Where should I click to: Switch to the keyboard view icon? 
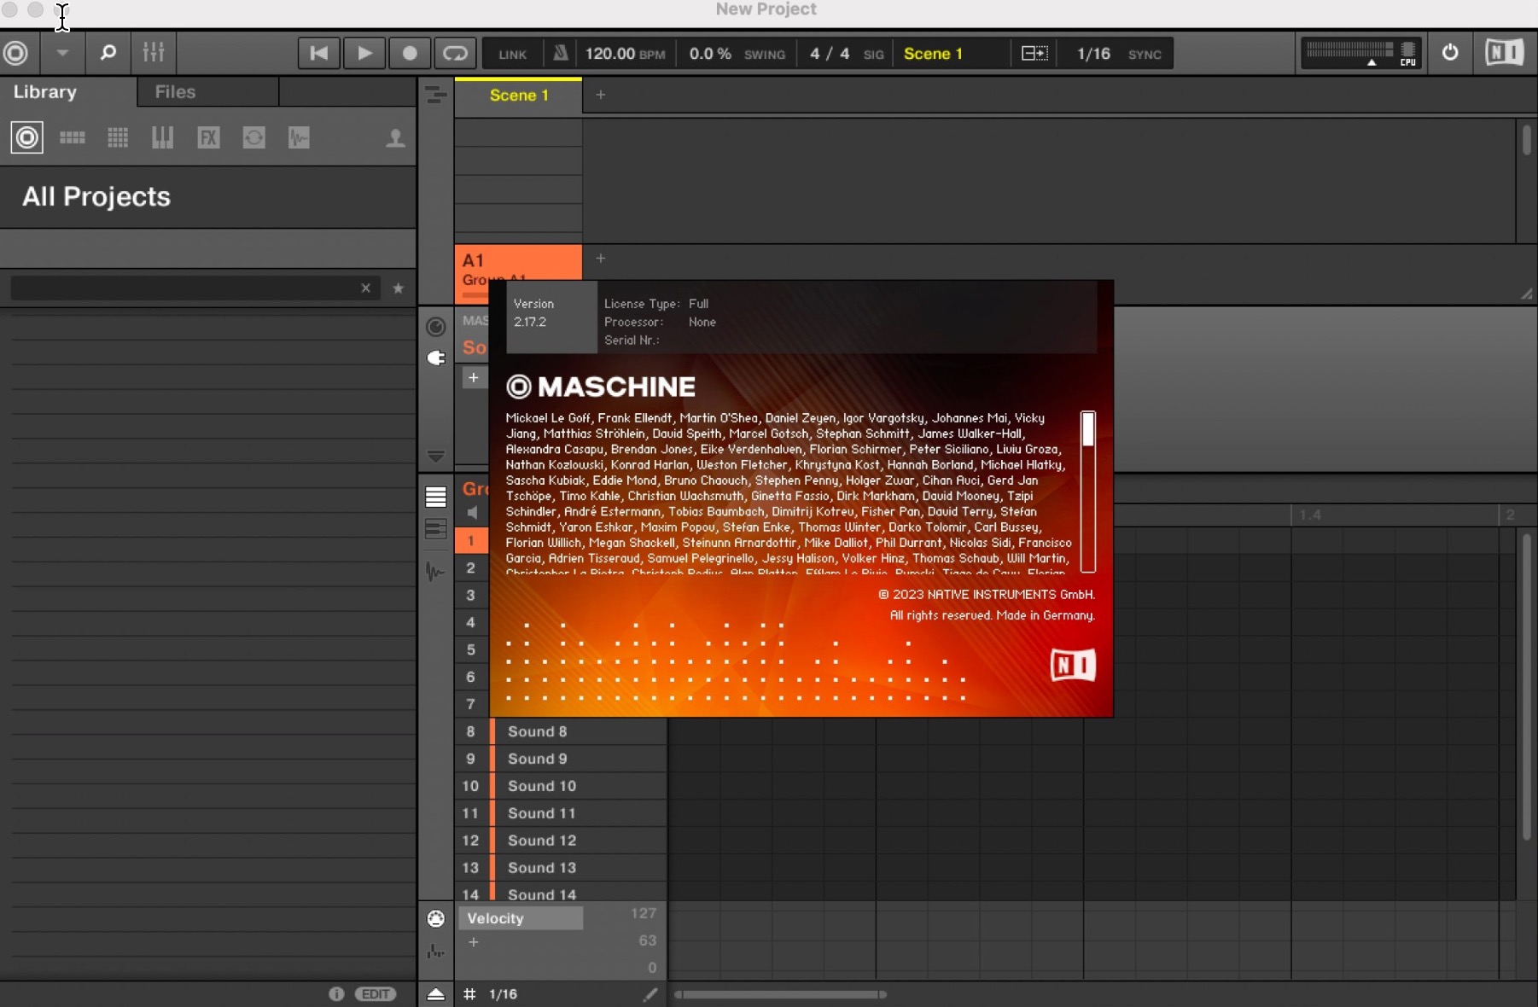435,529
